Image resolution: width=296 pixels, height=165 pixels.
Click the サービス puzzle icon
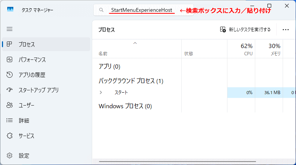(10, 136)
